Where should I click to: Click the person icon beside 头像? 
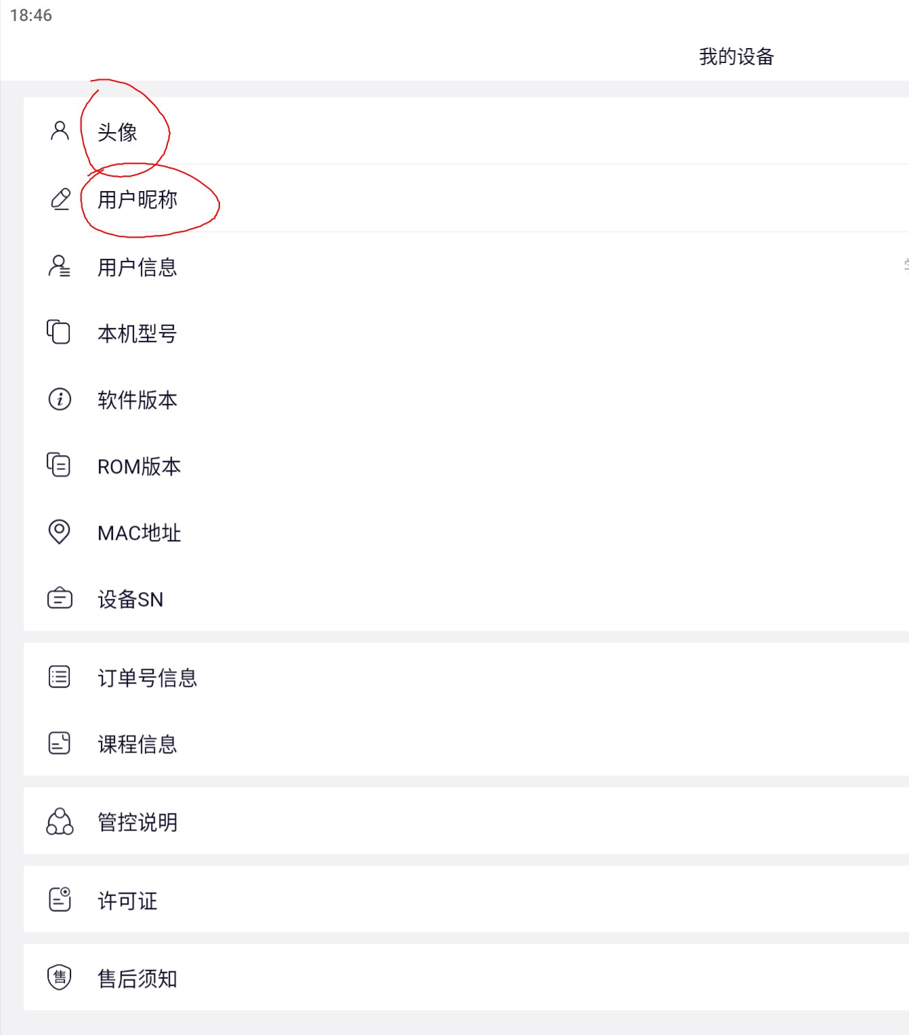(x=60, y=131)
